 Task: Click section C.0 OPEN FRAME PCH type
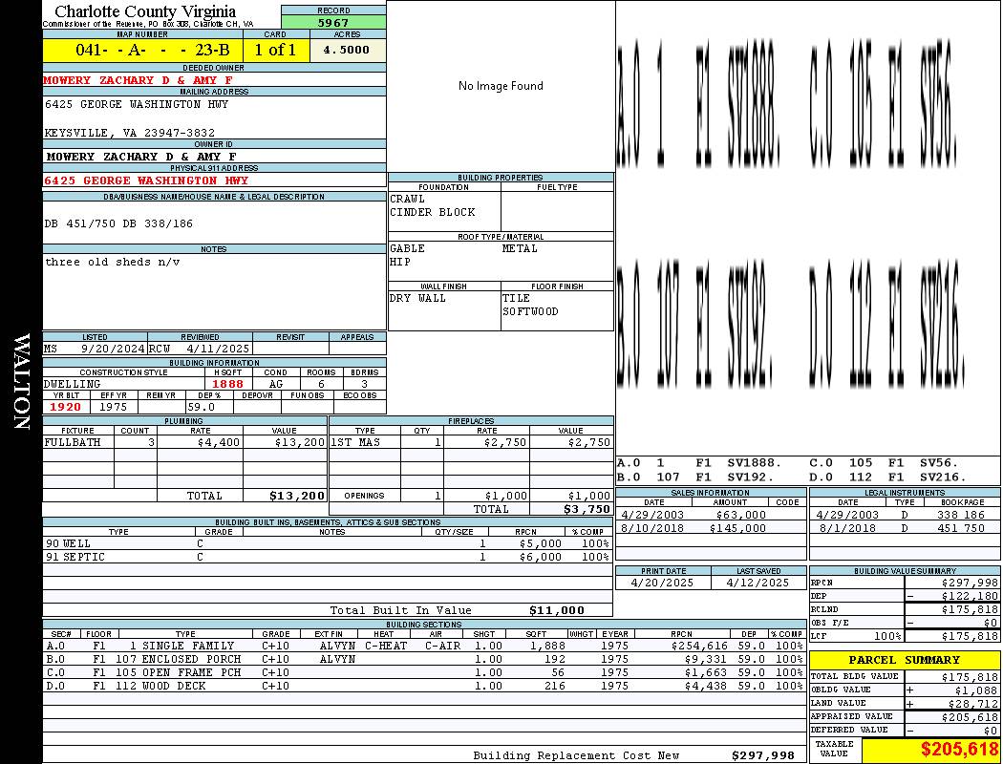click(191, 672)
